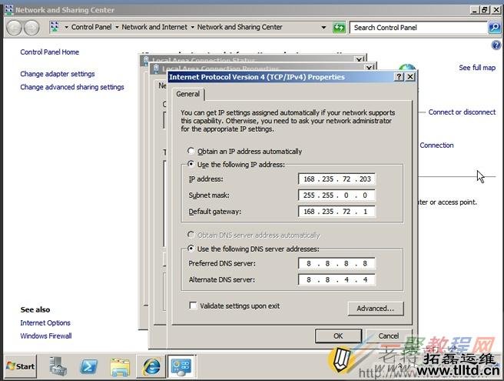Close the Local Area Connection Properties window
This screenshot has height=381, width=504.
coord(370,68)
